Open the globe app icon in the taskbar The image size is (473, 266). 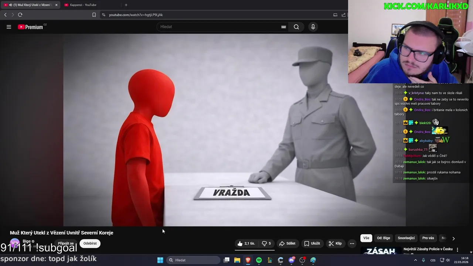coord(313,260)
